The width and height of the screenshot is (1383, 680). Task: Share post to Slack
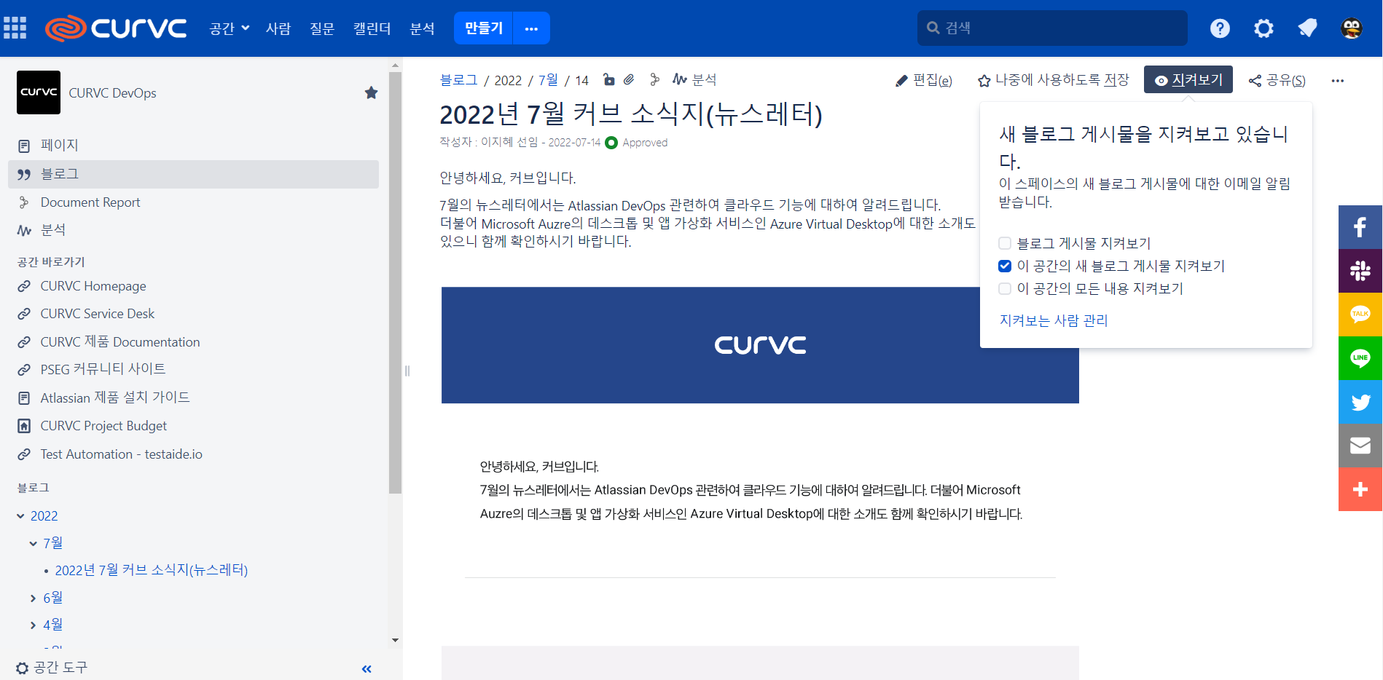coord(1360,271)
